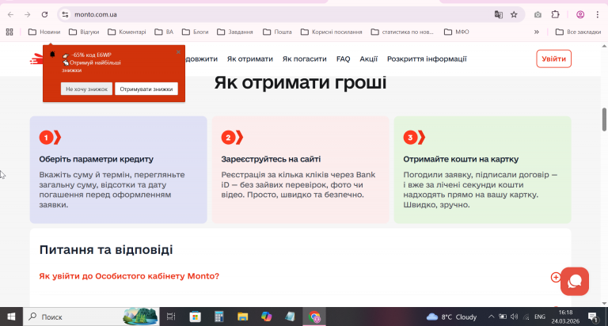
Task: Open the FAQ menu item
Action: tap(343, 59)
